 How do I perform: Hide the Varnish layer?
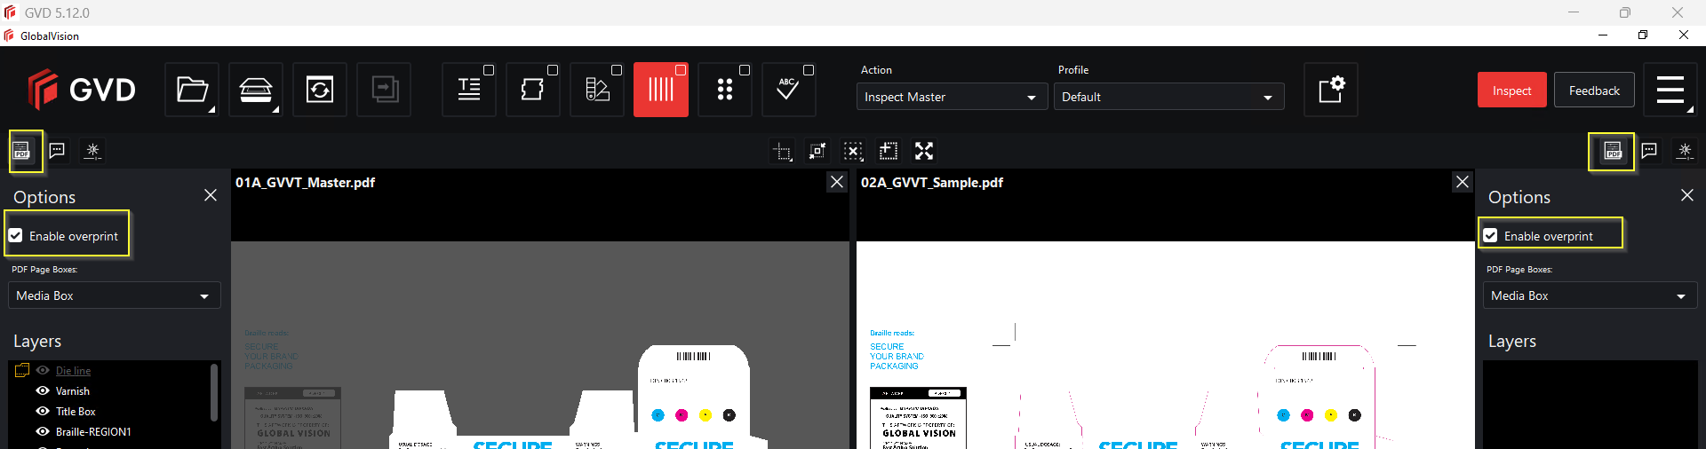tap(43, 390)
